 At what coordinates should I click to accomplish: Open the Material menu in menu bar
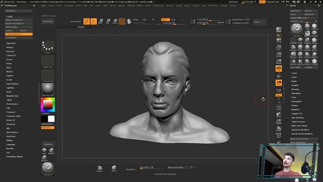pyautogui.click(x=131, y=6)
